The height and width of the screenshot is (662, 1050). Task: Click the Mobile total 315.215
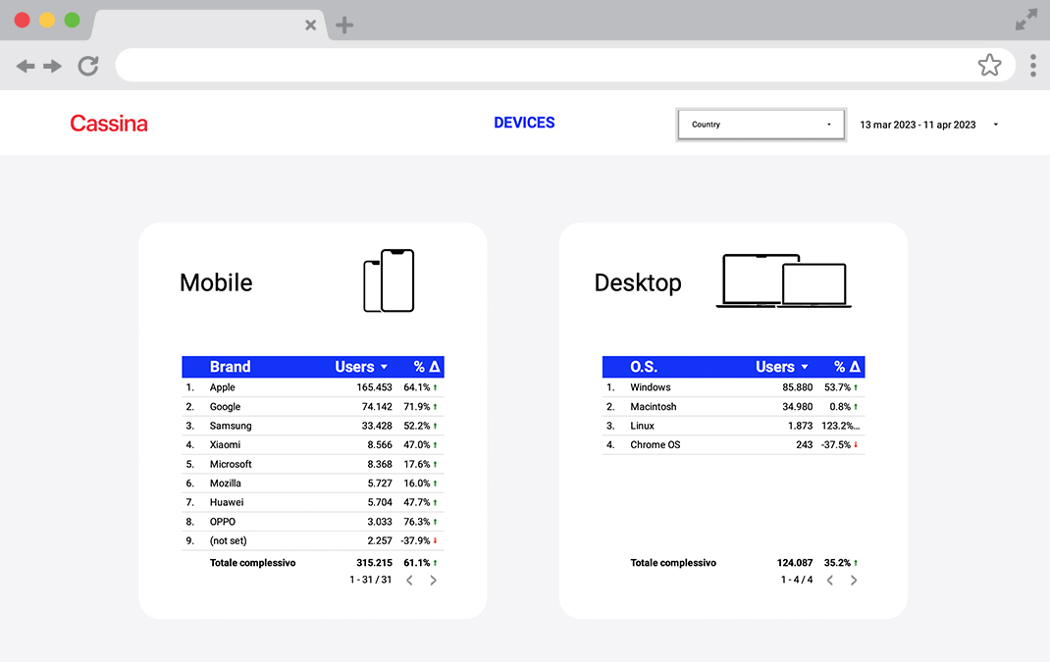(x=374, y=563)
